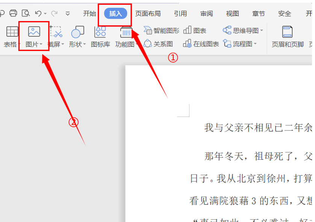Screen dimensions: 315x222
Task: Click the 功能图 barcode icon
Action: click(126, 32)
